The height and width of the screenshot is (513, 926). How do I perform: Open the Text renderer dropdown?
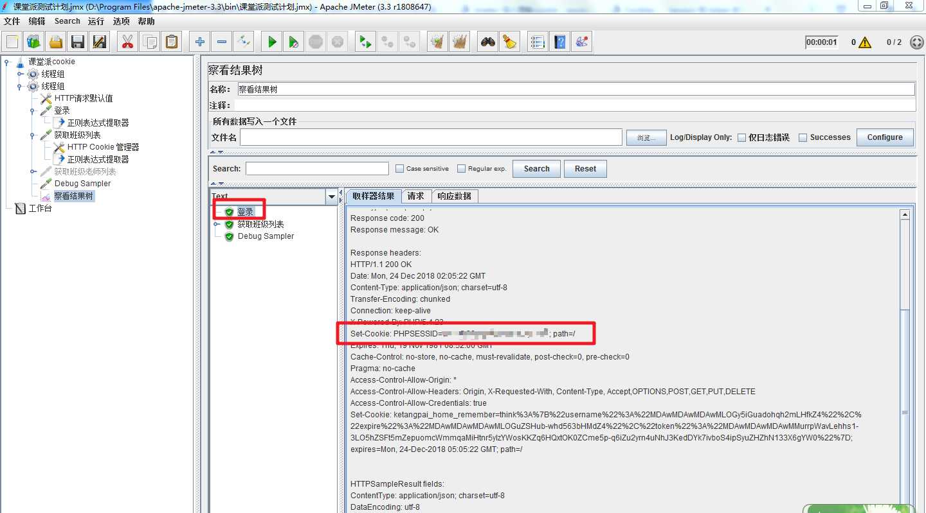[332, 196]
